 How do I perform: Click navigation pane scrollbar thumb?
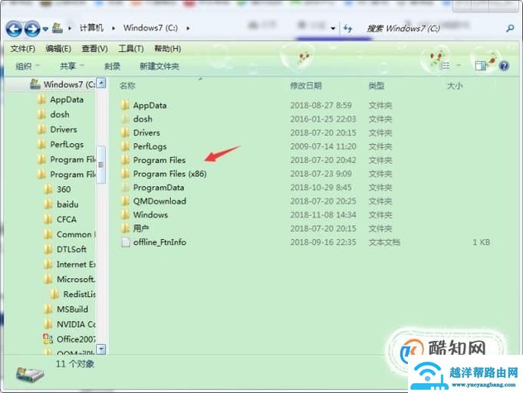click(x=101, y=165)
